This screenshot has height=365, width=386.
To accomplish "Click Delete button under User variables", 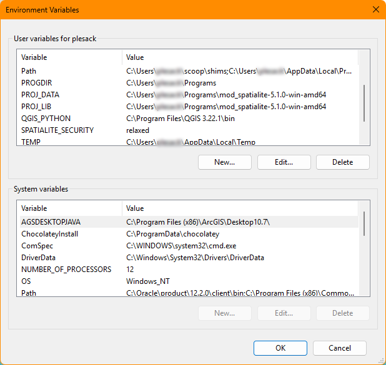I will 342,162.
